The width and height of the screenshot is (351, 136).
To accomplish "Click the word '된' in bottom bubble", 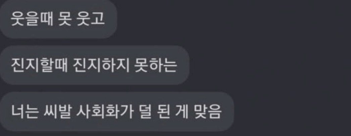I will (x=163, y=112).
